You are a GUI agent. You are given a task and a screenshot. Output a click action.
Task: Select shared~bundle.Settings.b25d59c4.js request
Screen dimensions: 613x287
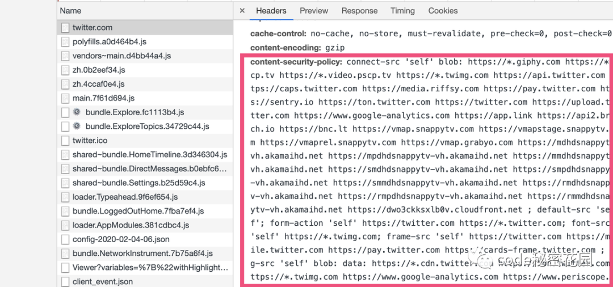tap(145, 183)
